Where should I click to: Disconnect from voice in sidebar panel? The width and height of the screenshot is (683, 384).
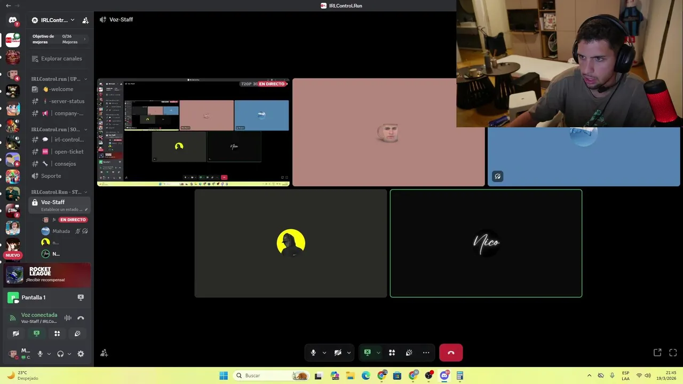pos(81,318)
